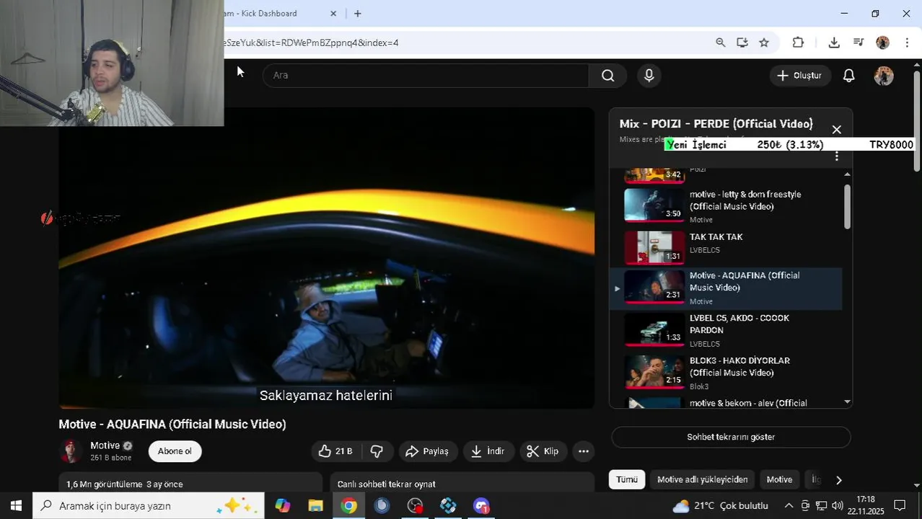Screen dimensions: 922x519
Task: Open volume speaker tray icon
Action: 837,506
